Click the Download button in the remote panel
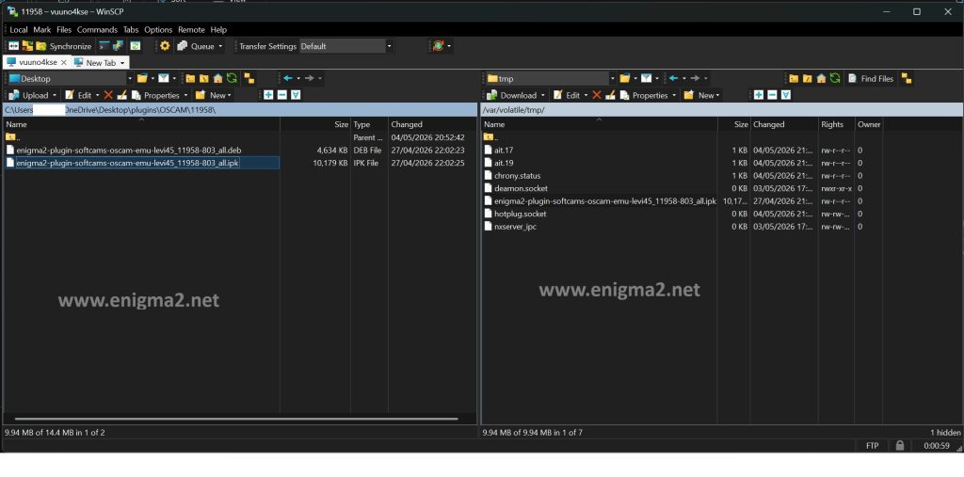 point(515,95)
